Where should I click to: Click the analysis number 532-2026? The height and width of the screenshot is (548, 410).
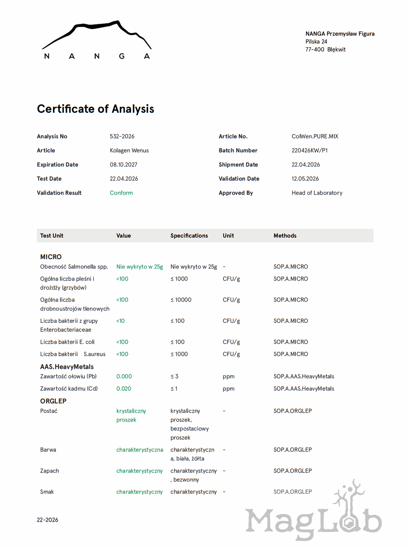click(122, 136)
